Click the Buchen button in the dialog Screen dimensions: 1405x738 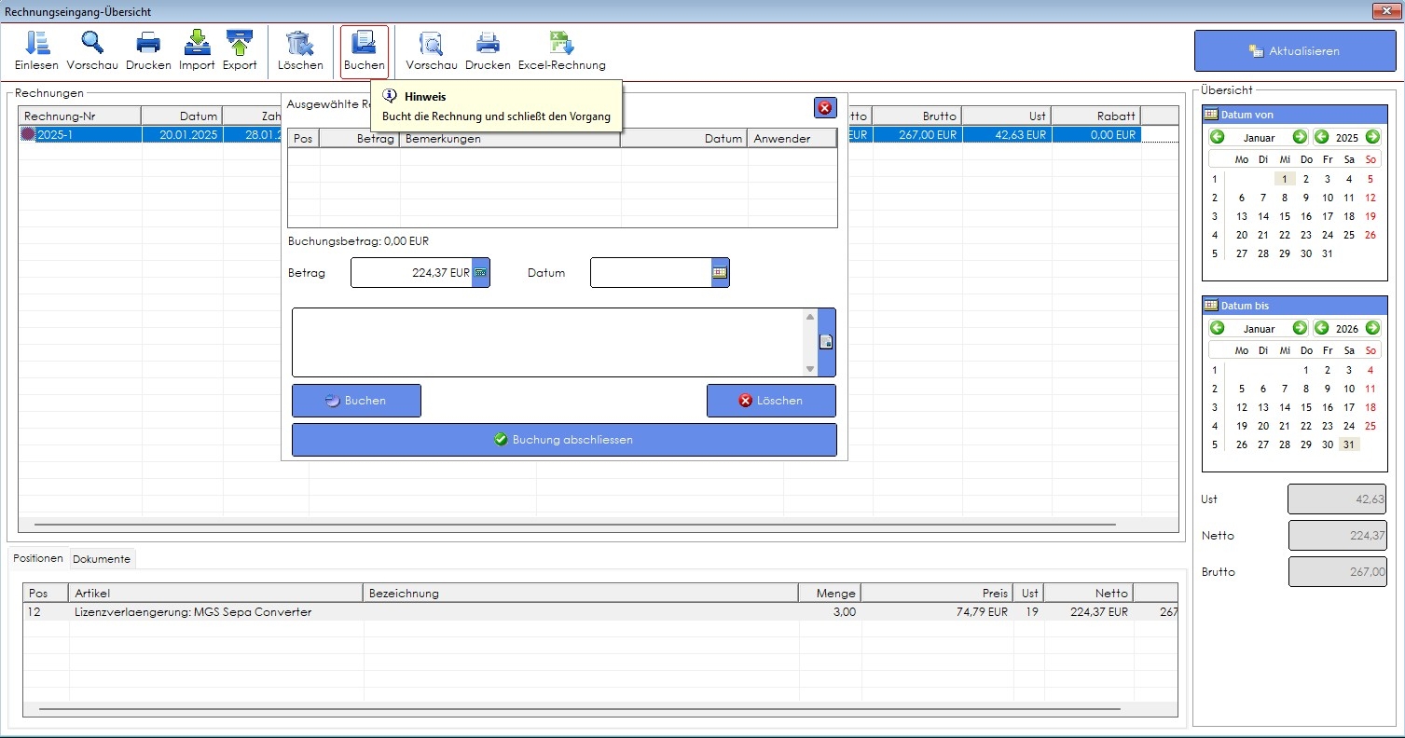[356, 401]
